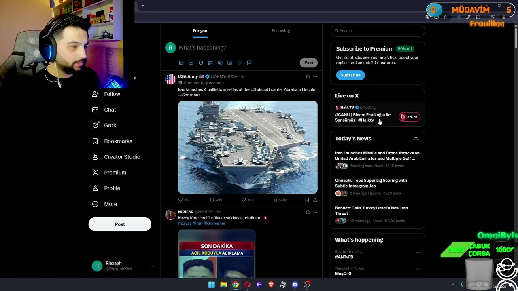
Task: Open the GIF picker in composer
Action: (191, 63)
